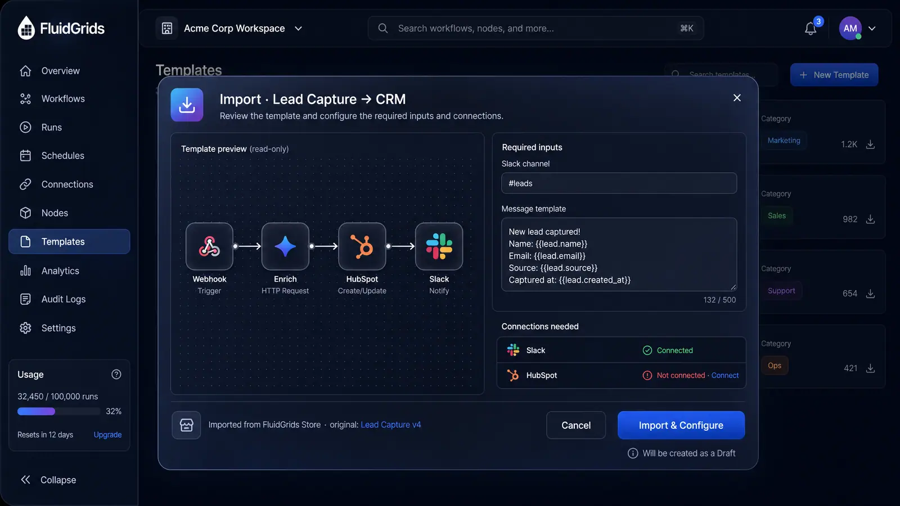The height and width of the screenshot is (506, 900).
Task: Download the template with 1.2K imports
Action: coord(870,144)
